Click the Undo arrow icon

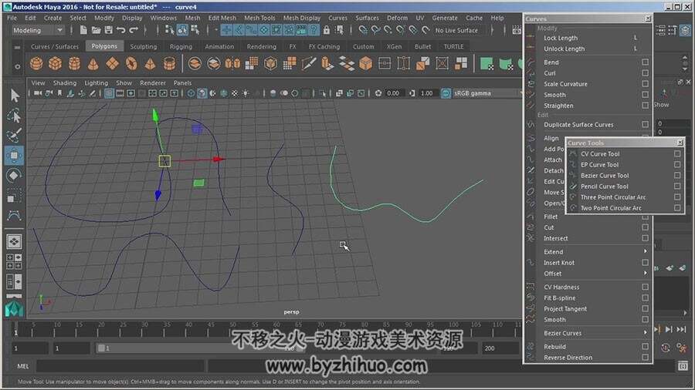point(121,30)
